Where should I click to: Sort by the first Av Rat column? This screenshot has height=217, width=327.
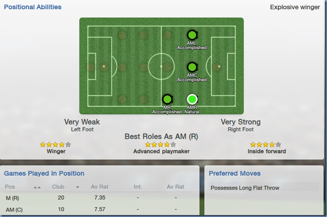point(98,187)
